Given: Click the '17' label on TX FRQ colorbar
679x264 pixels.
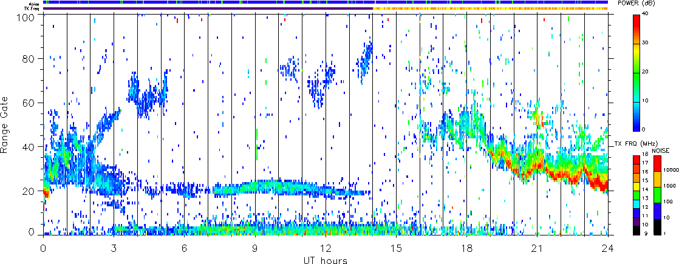Looking at the screenshot, I should 645,163.
